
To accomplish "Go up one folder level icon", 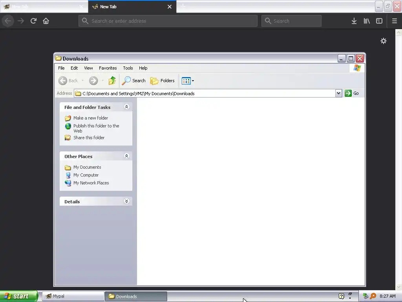I will pyautogui.click(x=112, y=81).
